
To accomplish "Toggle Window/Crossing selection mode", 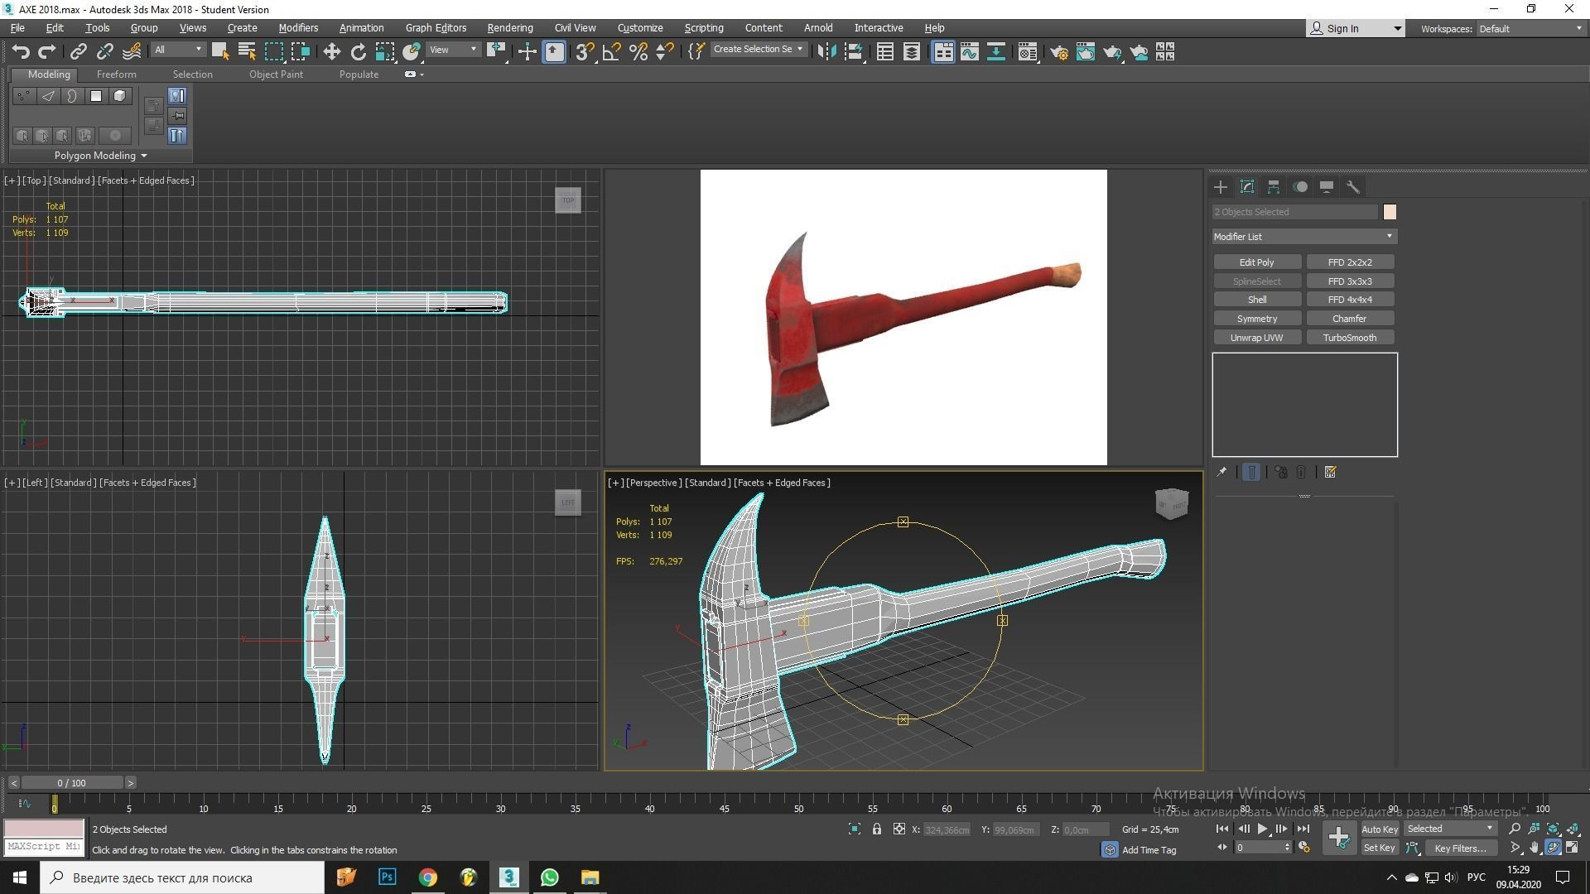I will point(300,52).
